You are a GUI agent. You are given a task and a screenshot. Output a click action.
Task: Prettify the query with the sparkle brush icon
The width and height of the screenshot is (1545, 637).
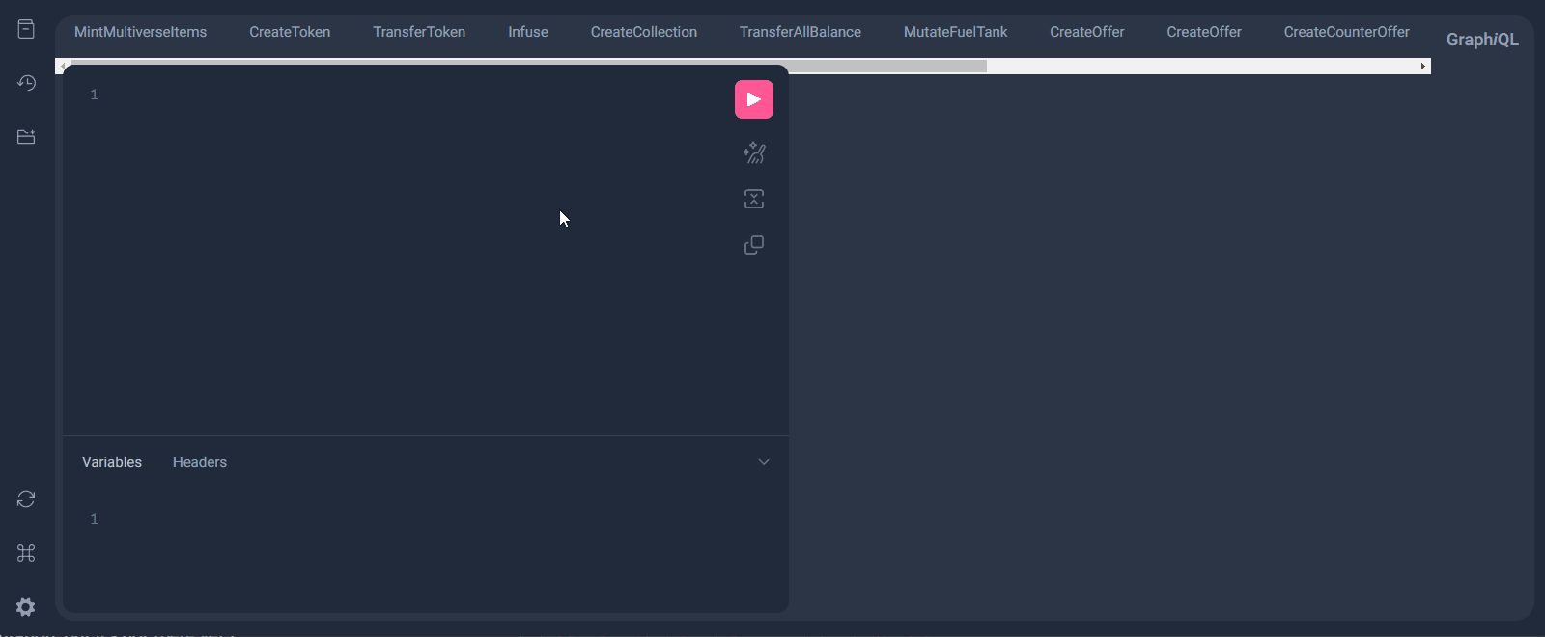pos(754,152)
